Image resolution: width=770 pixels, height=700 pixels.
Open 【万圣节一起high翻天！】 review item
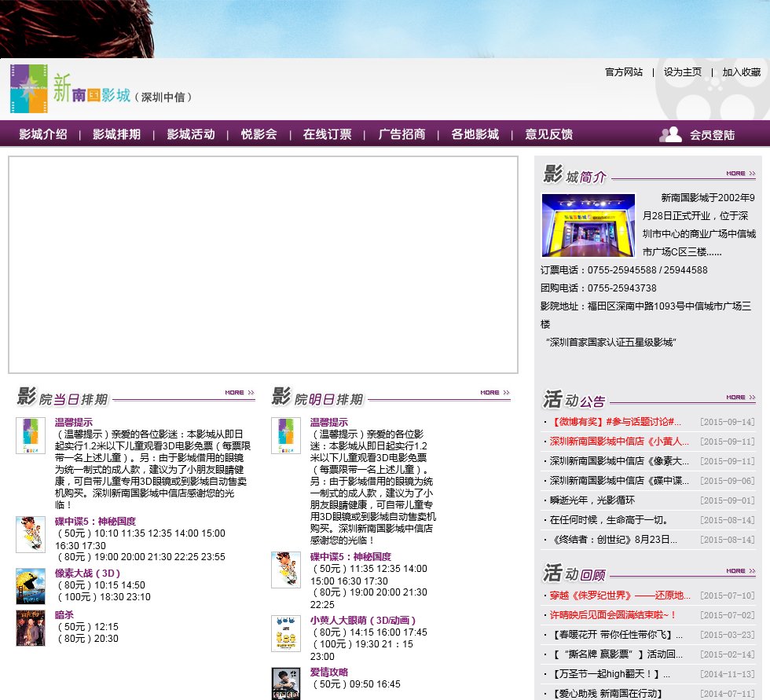tap(610, 674)
